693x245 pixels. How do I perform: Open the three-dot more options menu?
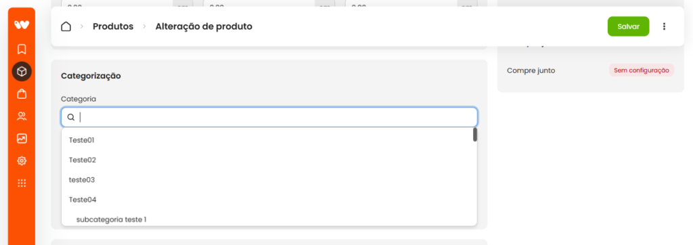pyautogui.click(x=664, y=26)
